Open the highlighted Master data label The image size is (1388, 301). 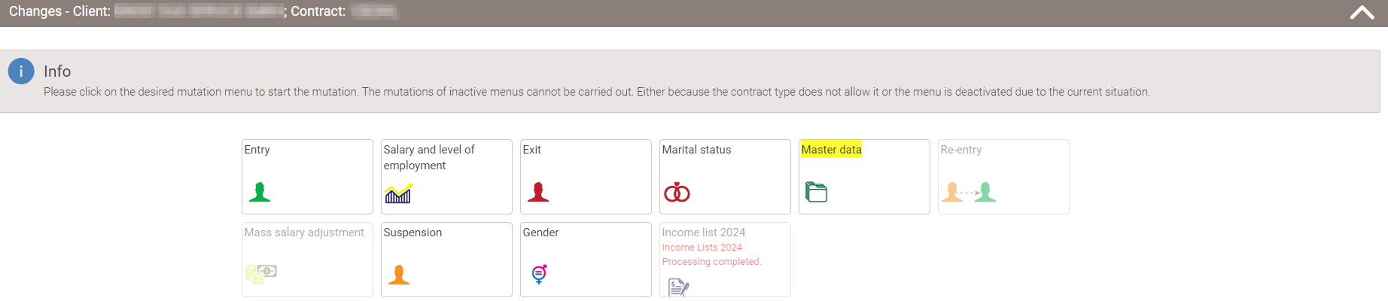831,150
